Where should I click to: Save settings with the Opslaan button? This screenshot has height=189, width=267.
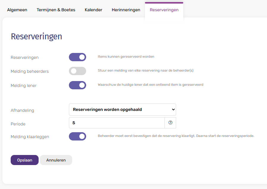pyautogui.click(x=25, y=160)
